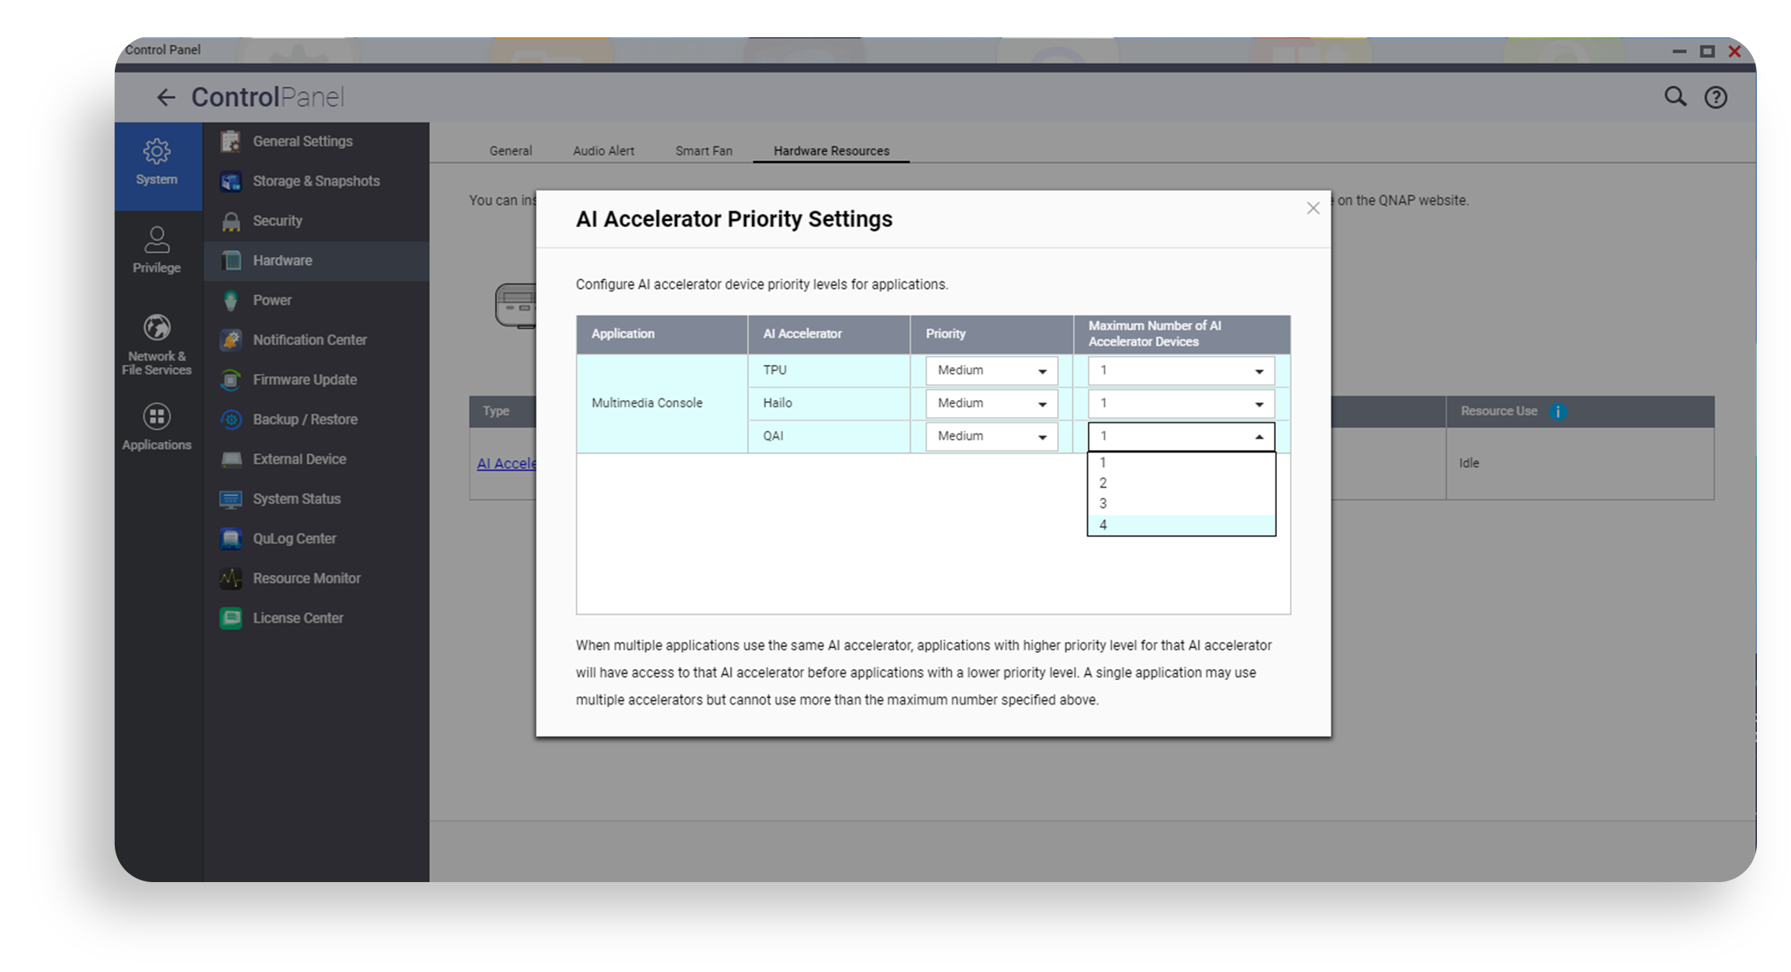The image size is (1791, 972).
Task: Open the Privilege user icon
Action: click(157, 240)
